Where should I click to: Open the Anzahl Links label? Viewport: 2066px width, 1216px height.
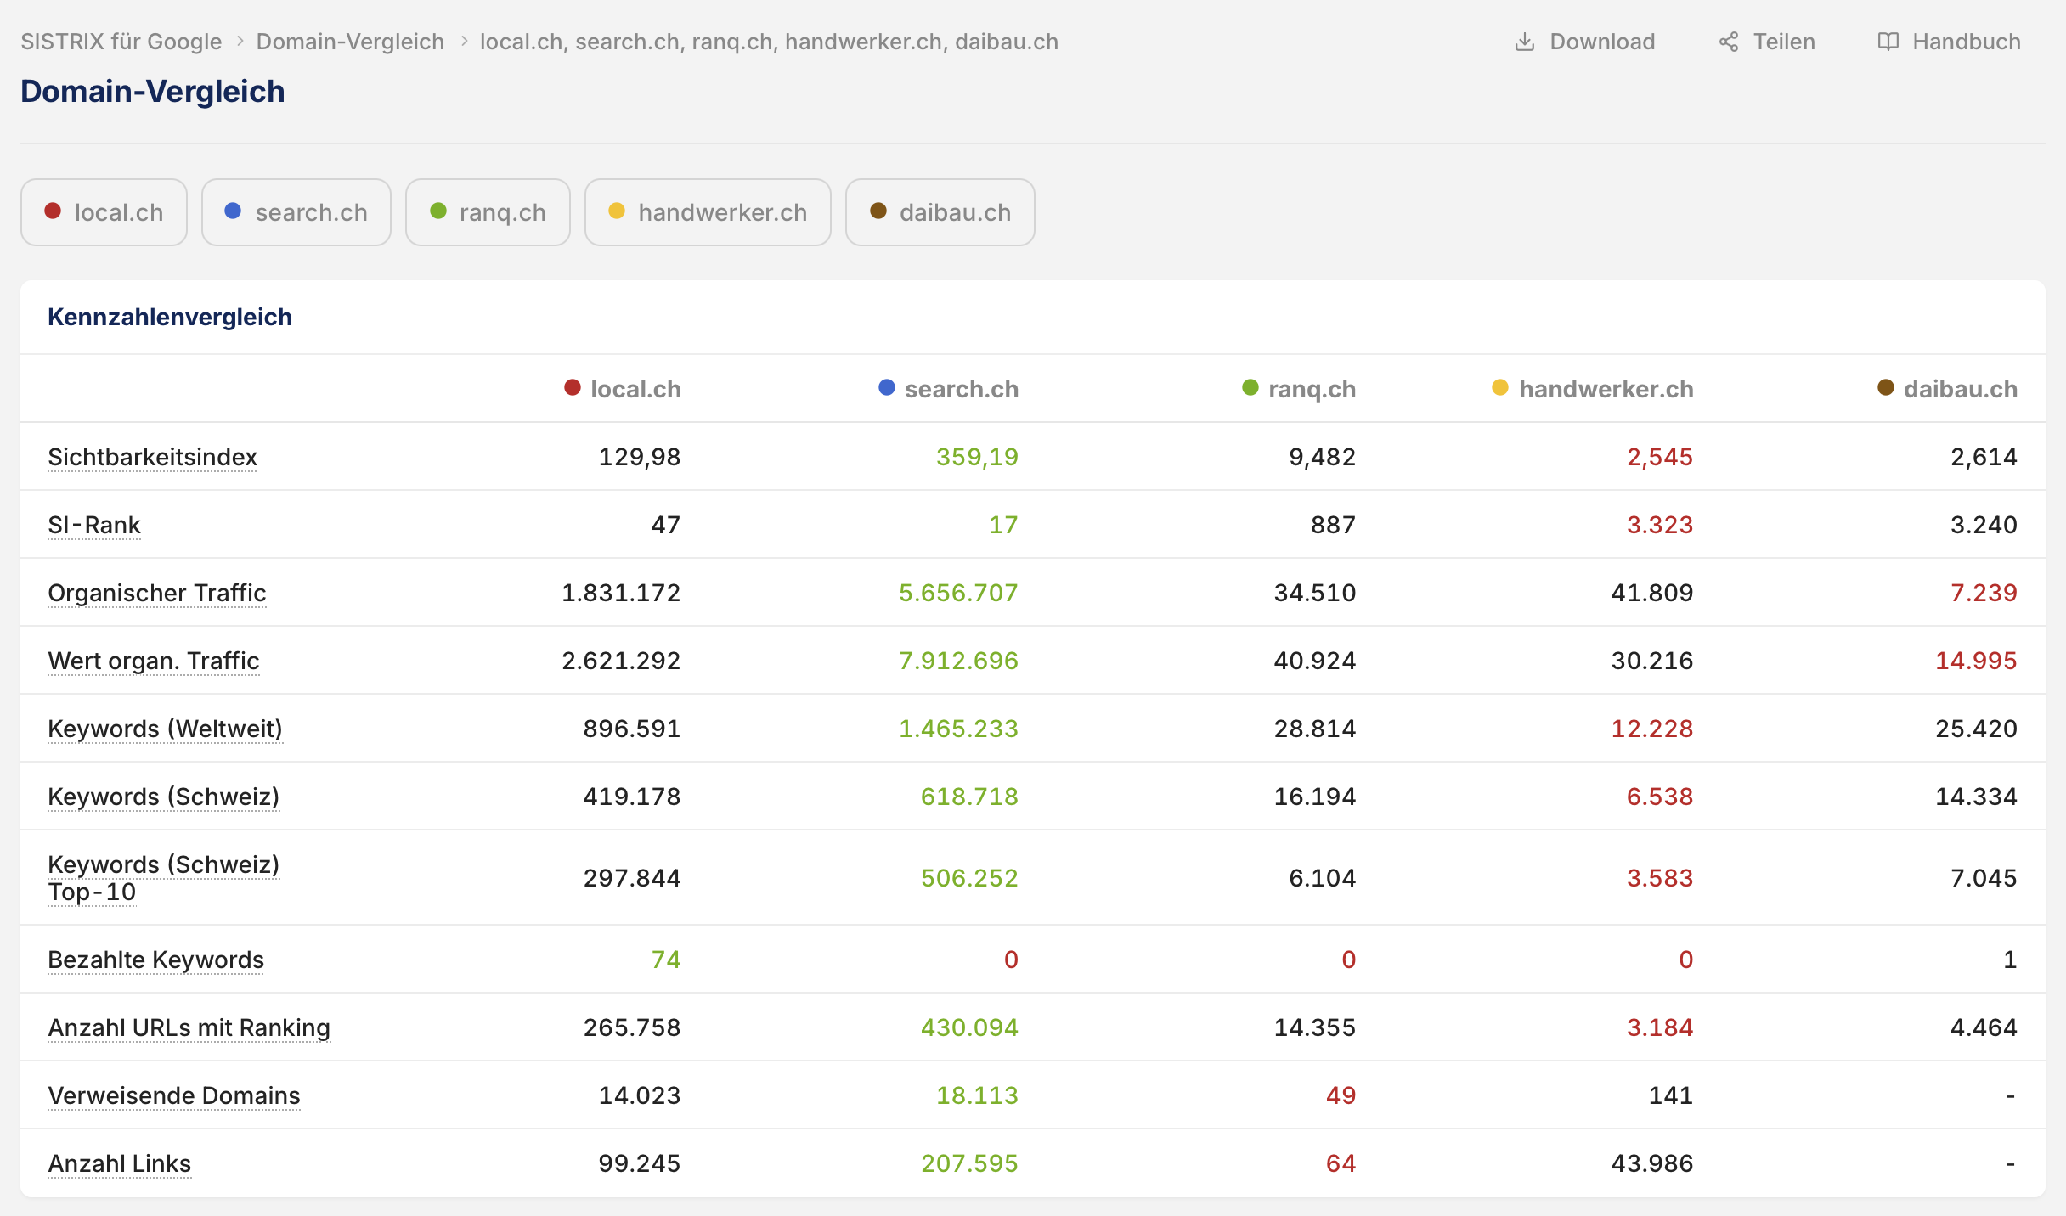click(120, 1163)
